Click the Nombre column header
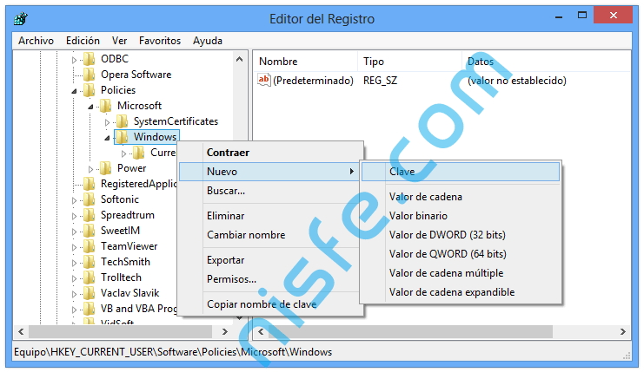 tap(278, 62)
